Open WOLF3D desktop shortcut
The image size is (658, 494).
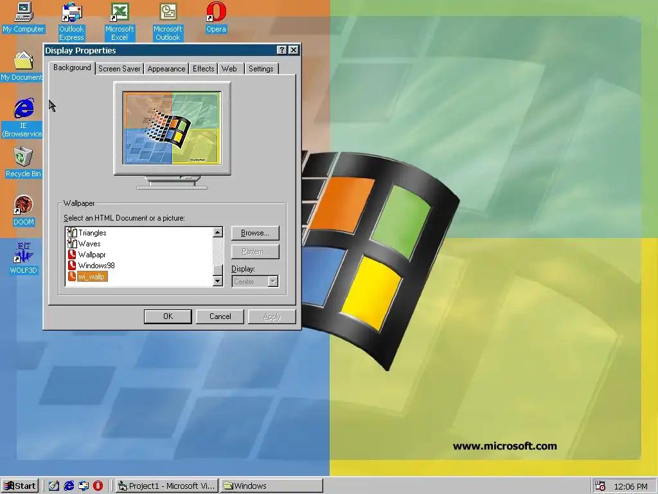[x=24, y=259]
